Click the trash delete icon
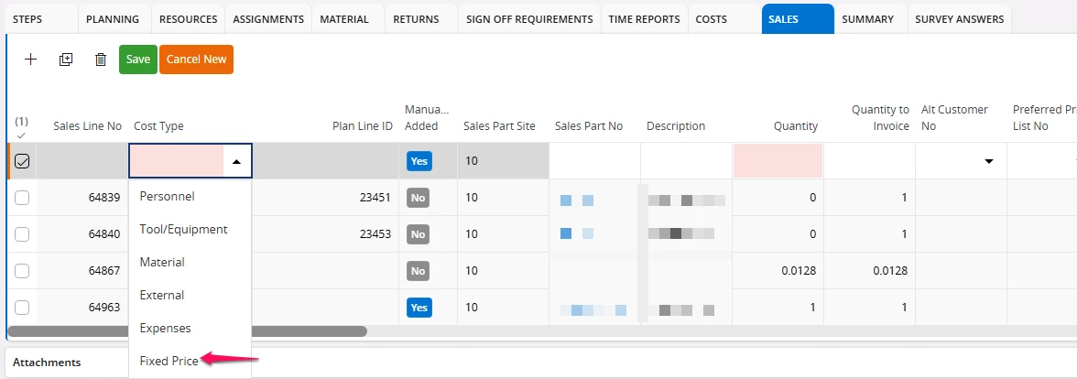 [x=101, y=60]
